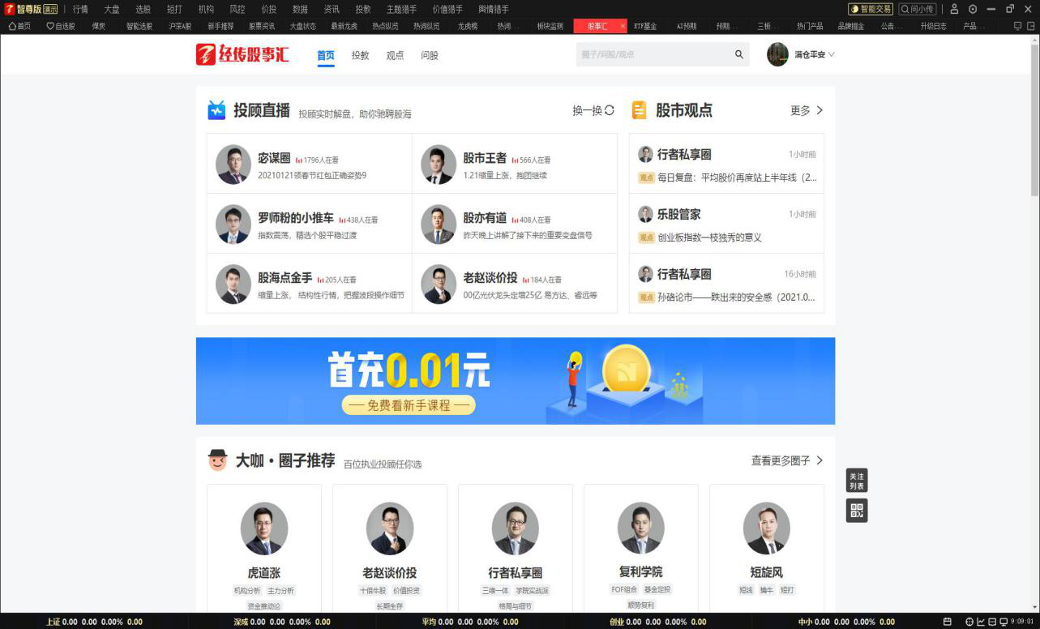Open the 舆情猎手 menu
Screen dimensions: 1040x629
pos(494,9)
